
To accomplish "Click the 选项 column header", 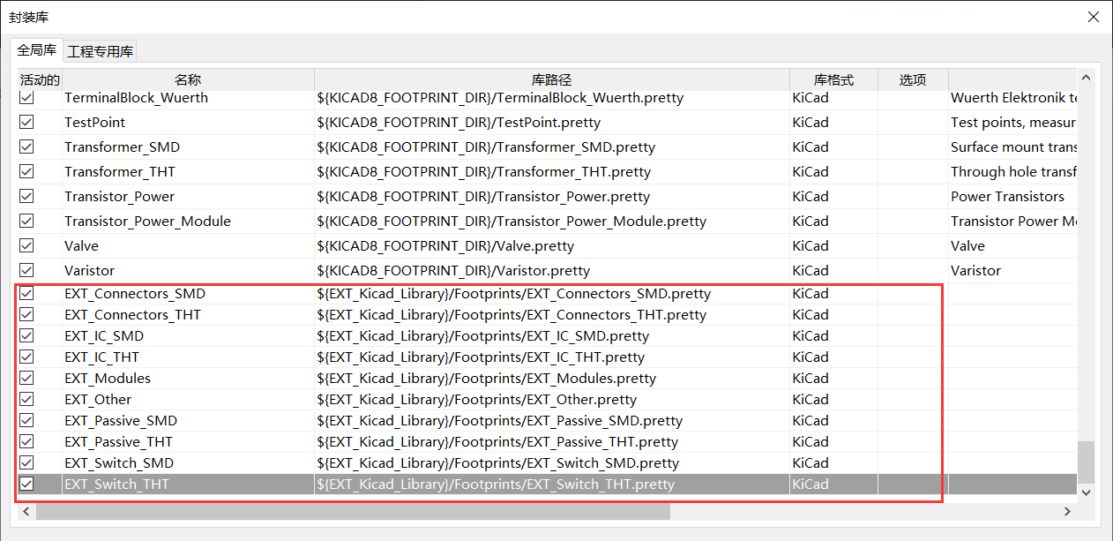I will (912, 79).
